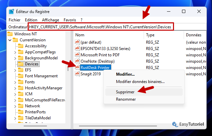
Task: Click the string icon of Snagit 2019
Action: coord(77,74)
